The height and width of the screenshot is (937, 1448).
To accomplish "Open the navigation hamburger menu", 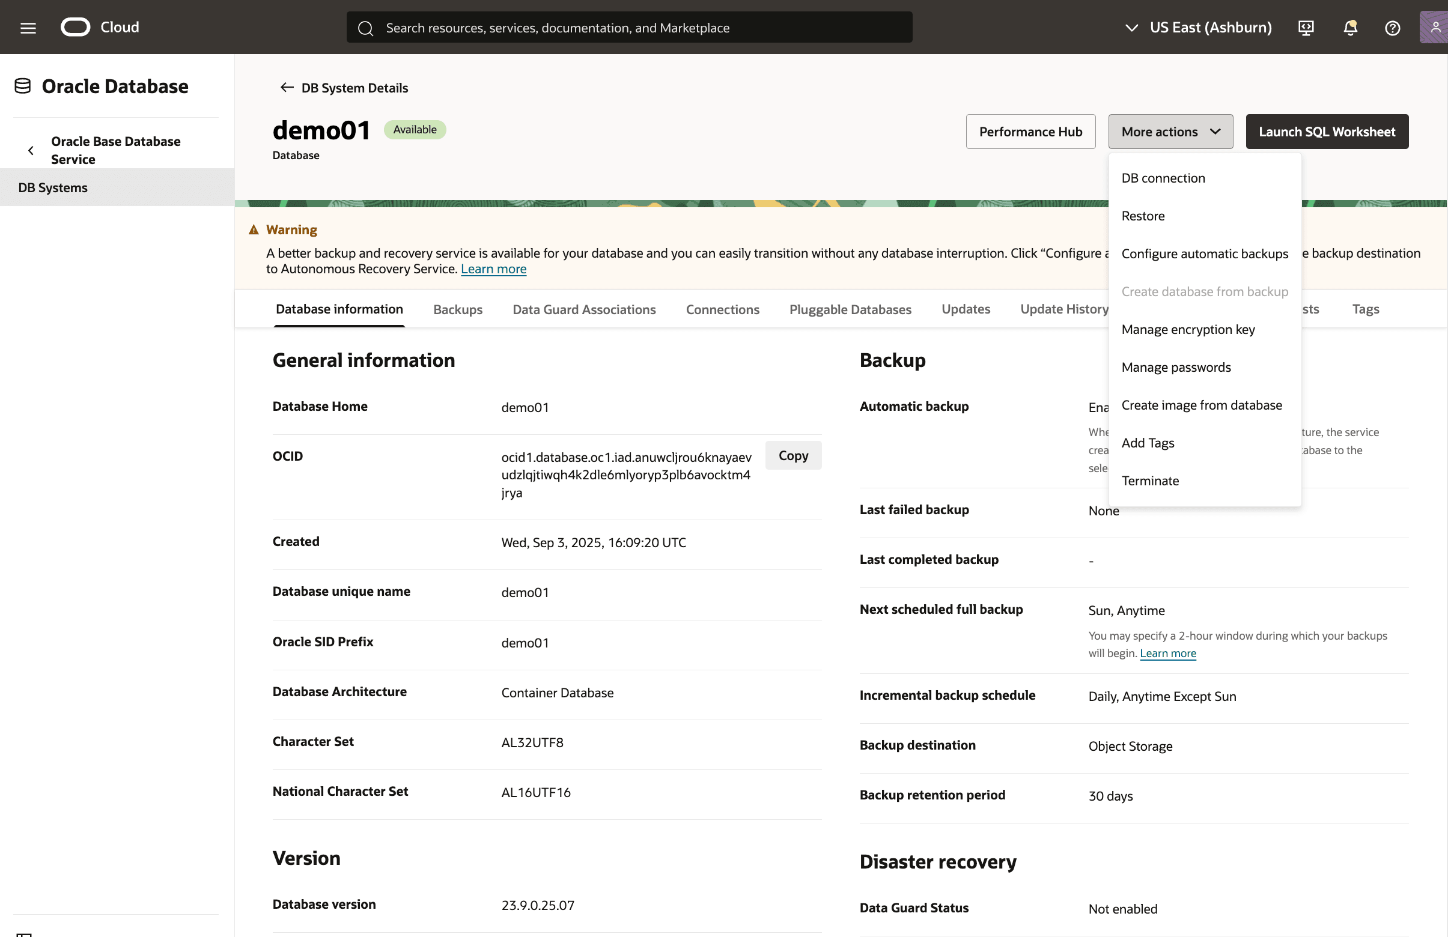I will pyautogui.click(x=28, y=27).
